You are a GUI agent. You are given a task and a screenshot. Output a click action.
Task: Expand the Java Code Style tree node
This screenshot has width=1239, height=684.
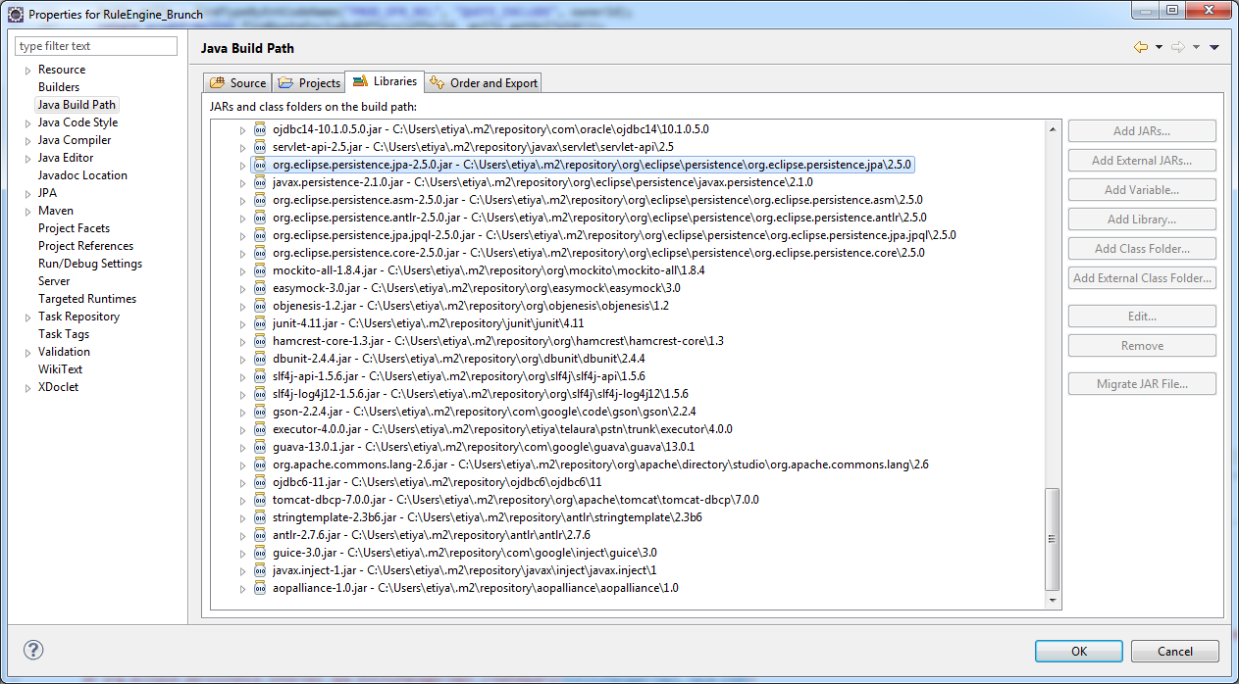pyautogui.click(x=27, y=122)
